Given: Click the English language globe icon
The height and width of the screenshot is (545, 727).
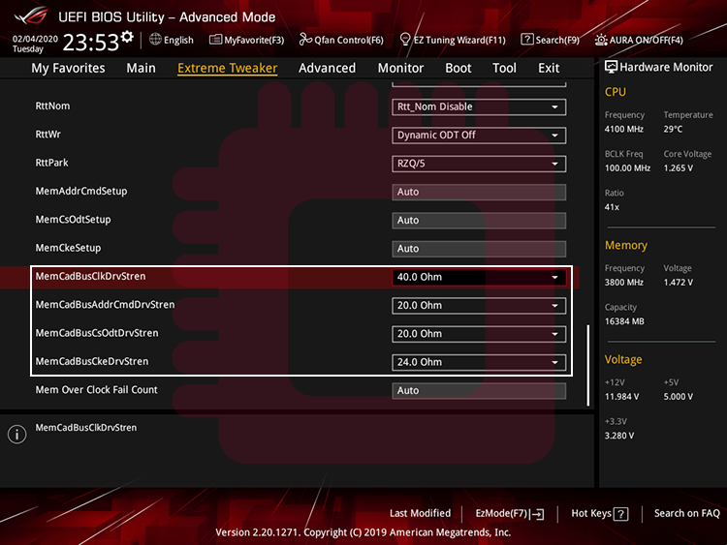Looking at the screenshot, I should pos(156,40).
